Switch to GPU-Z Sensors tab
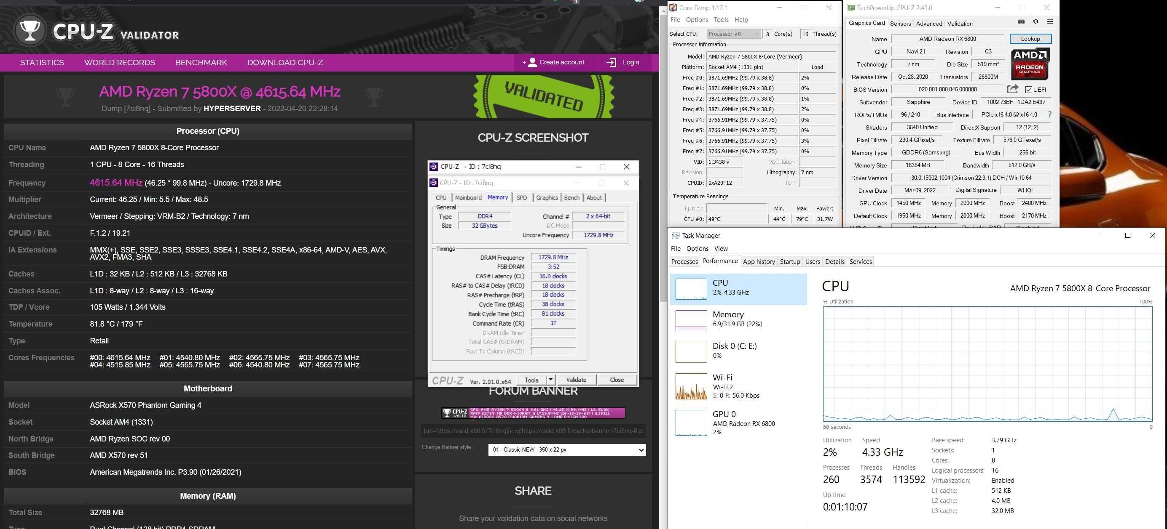This screenshot has height=529, width=1167. [900, 24]
